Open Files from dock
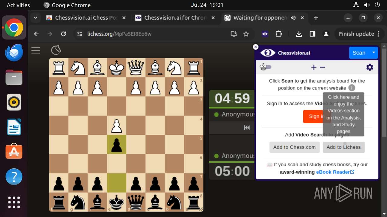This screenshot has width=387, height=217. tap(14, 77)
